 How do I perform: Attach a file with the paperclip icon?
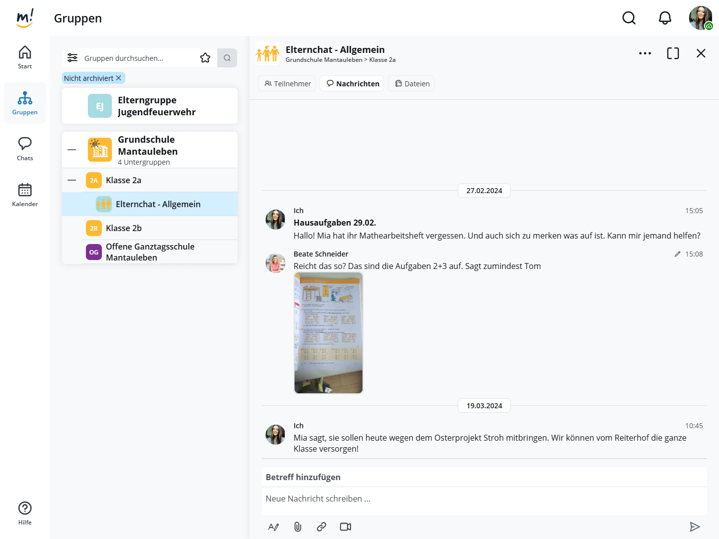tap(298, 527)
